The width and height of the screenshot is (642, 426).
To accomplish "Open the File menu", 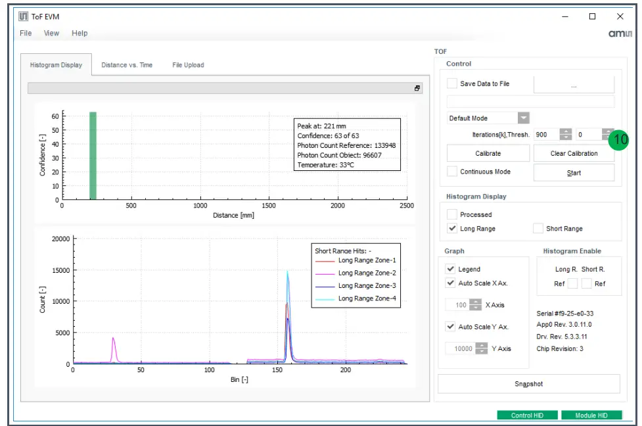I will 26,34.
